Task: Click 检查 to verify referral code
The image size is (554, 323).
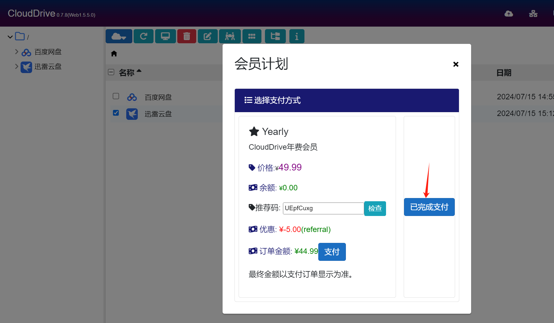Action: (x=375, y=208)
